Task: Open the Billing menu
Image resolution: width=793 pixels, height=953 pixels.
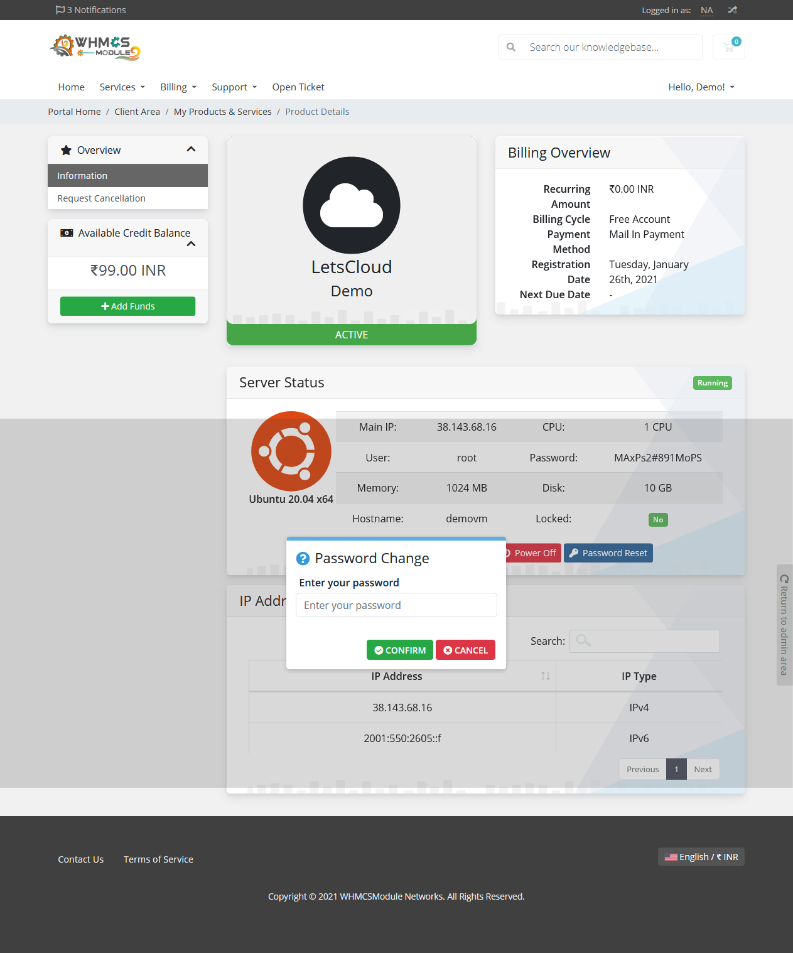Action: point(178,87)
